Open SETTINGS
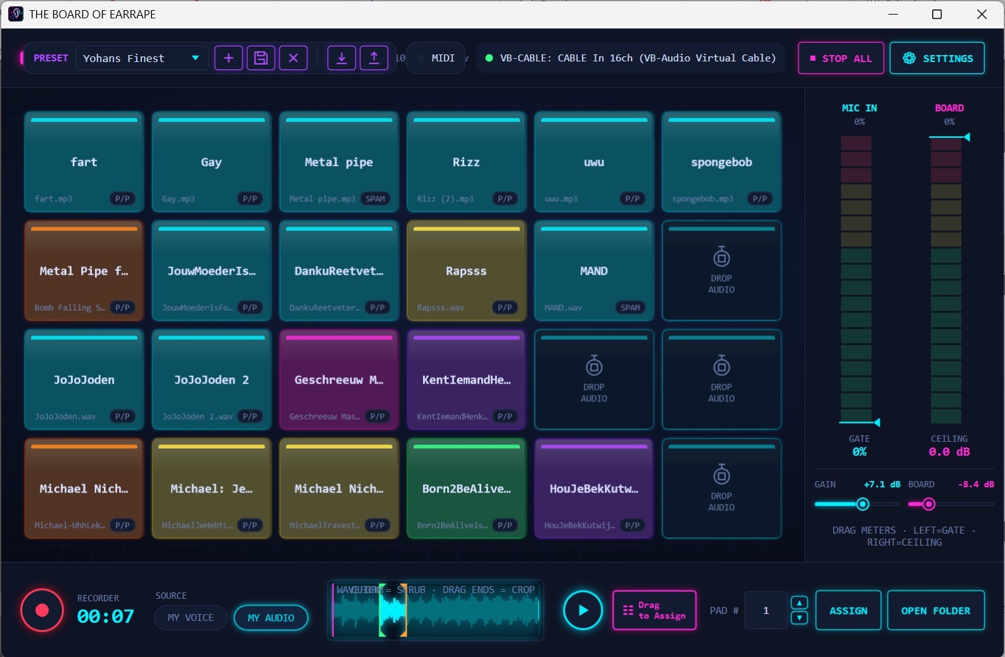The height and width of the screenshot is (657, 1005). [x=937, y=58]
